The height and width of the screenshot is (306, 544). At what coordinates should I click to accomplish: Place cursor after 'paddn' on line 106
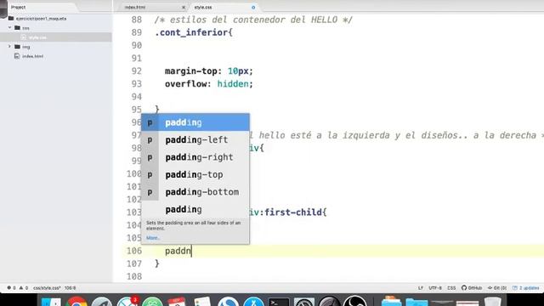click(191, 251)
